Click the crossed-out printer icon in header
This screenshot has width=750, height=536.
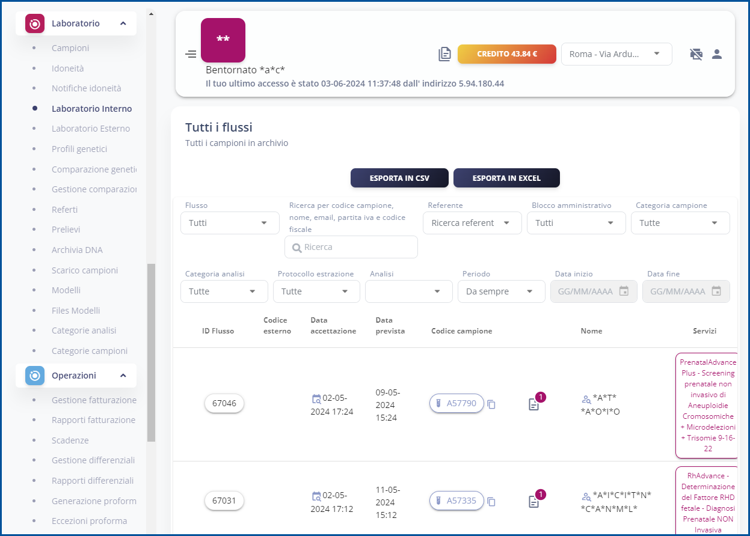pyautogui.click(x=696, y=54)
